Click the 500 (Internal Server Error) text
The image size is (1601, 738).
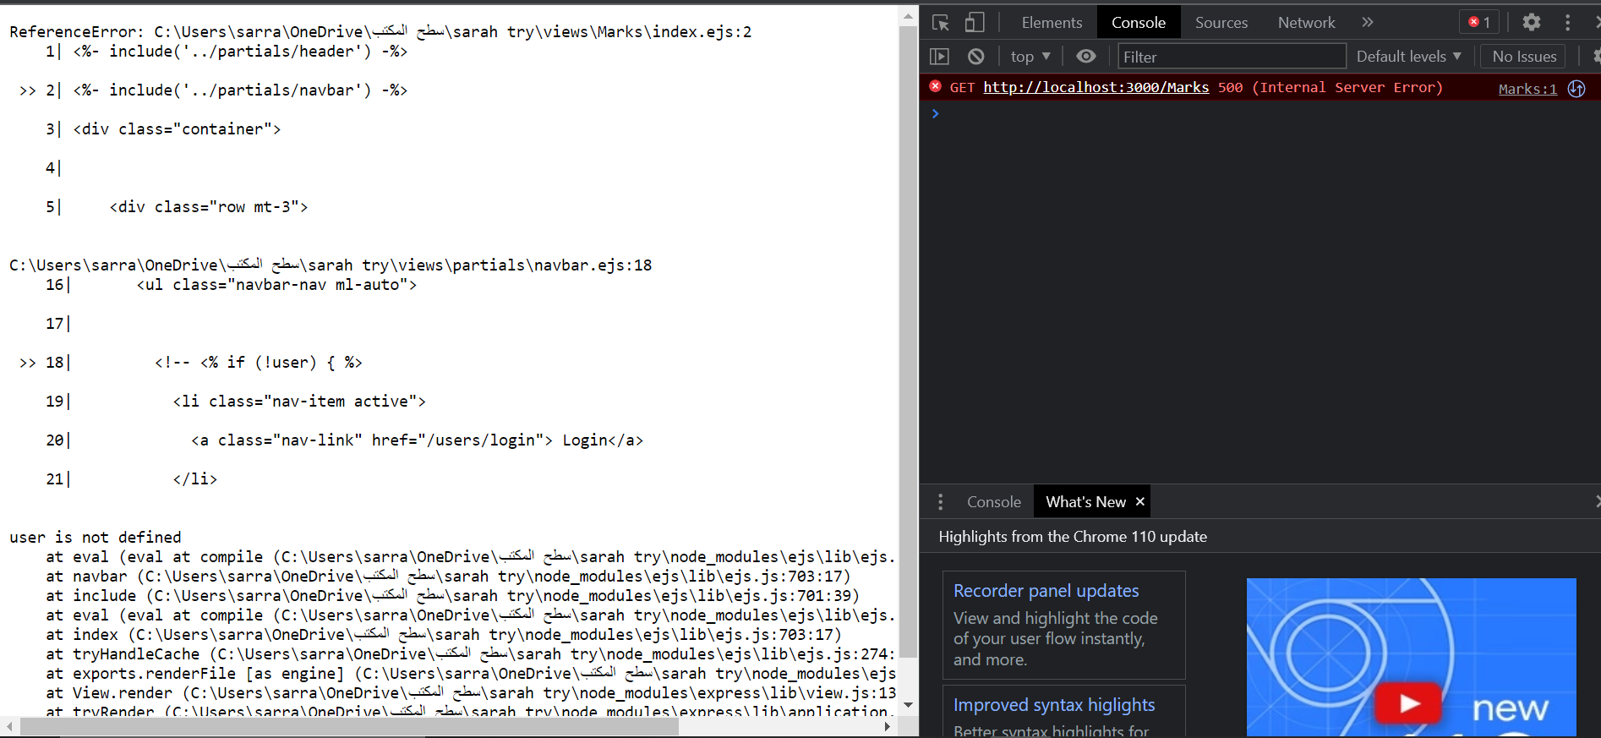1330,88
